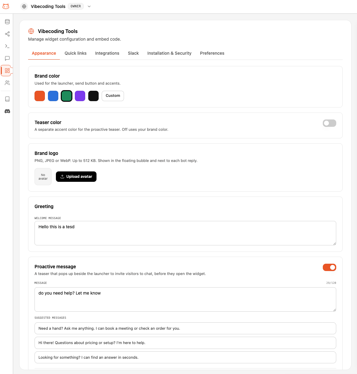The height and width of the screenshot is (374, 357).
Task: Open the database icon in sidebar
Action: point(7,22)
